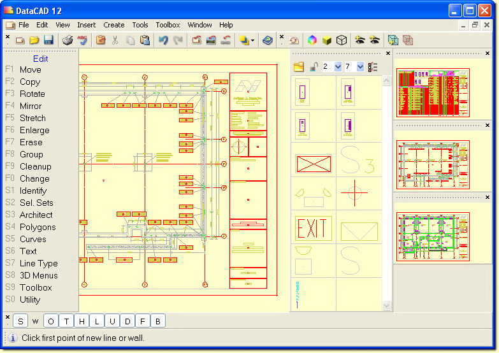Click the Print icon in toolbar
499x353 pixels.
tap(68, 40)
